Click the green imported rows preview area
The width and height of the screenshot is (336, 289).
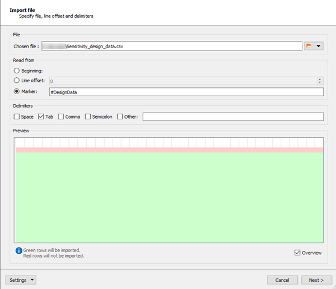170,198
